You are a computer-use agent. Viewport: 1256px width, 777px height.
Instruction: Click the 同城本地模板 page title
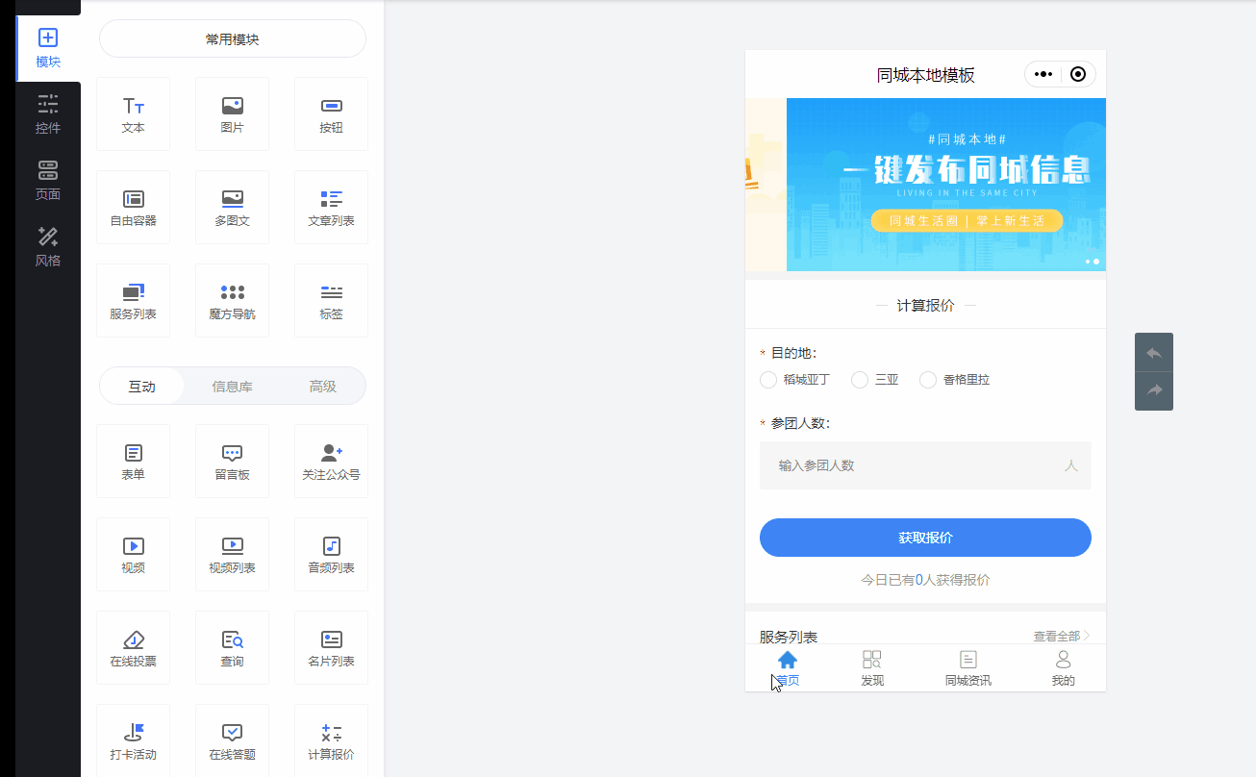point(925,75)
